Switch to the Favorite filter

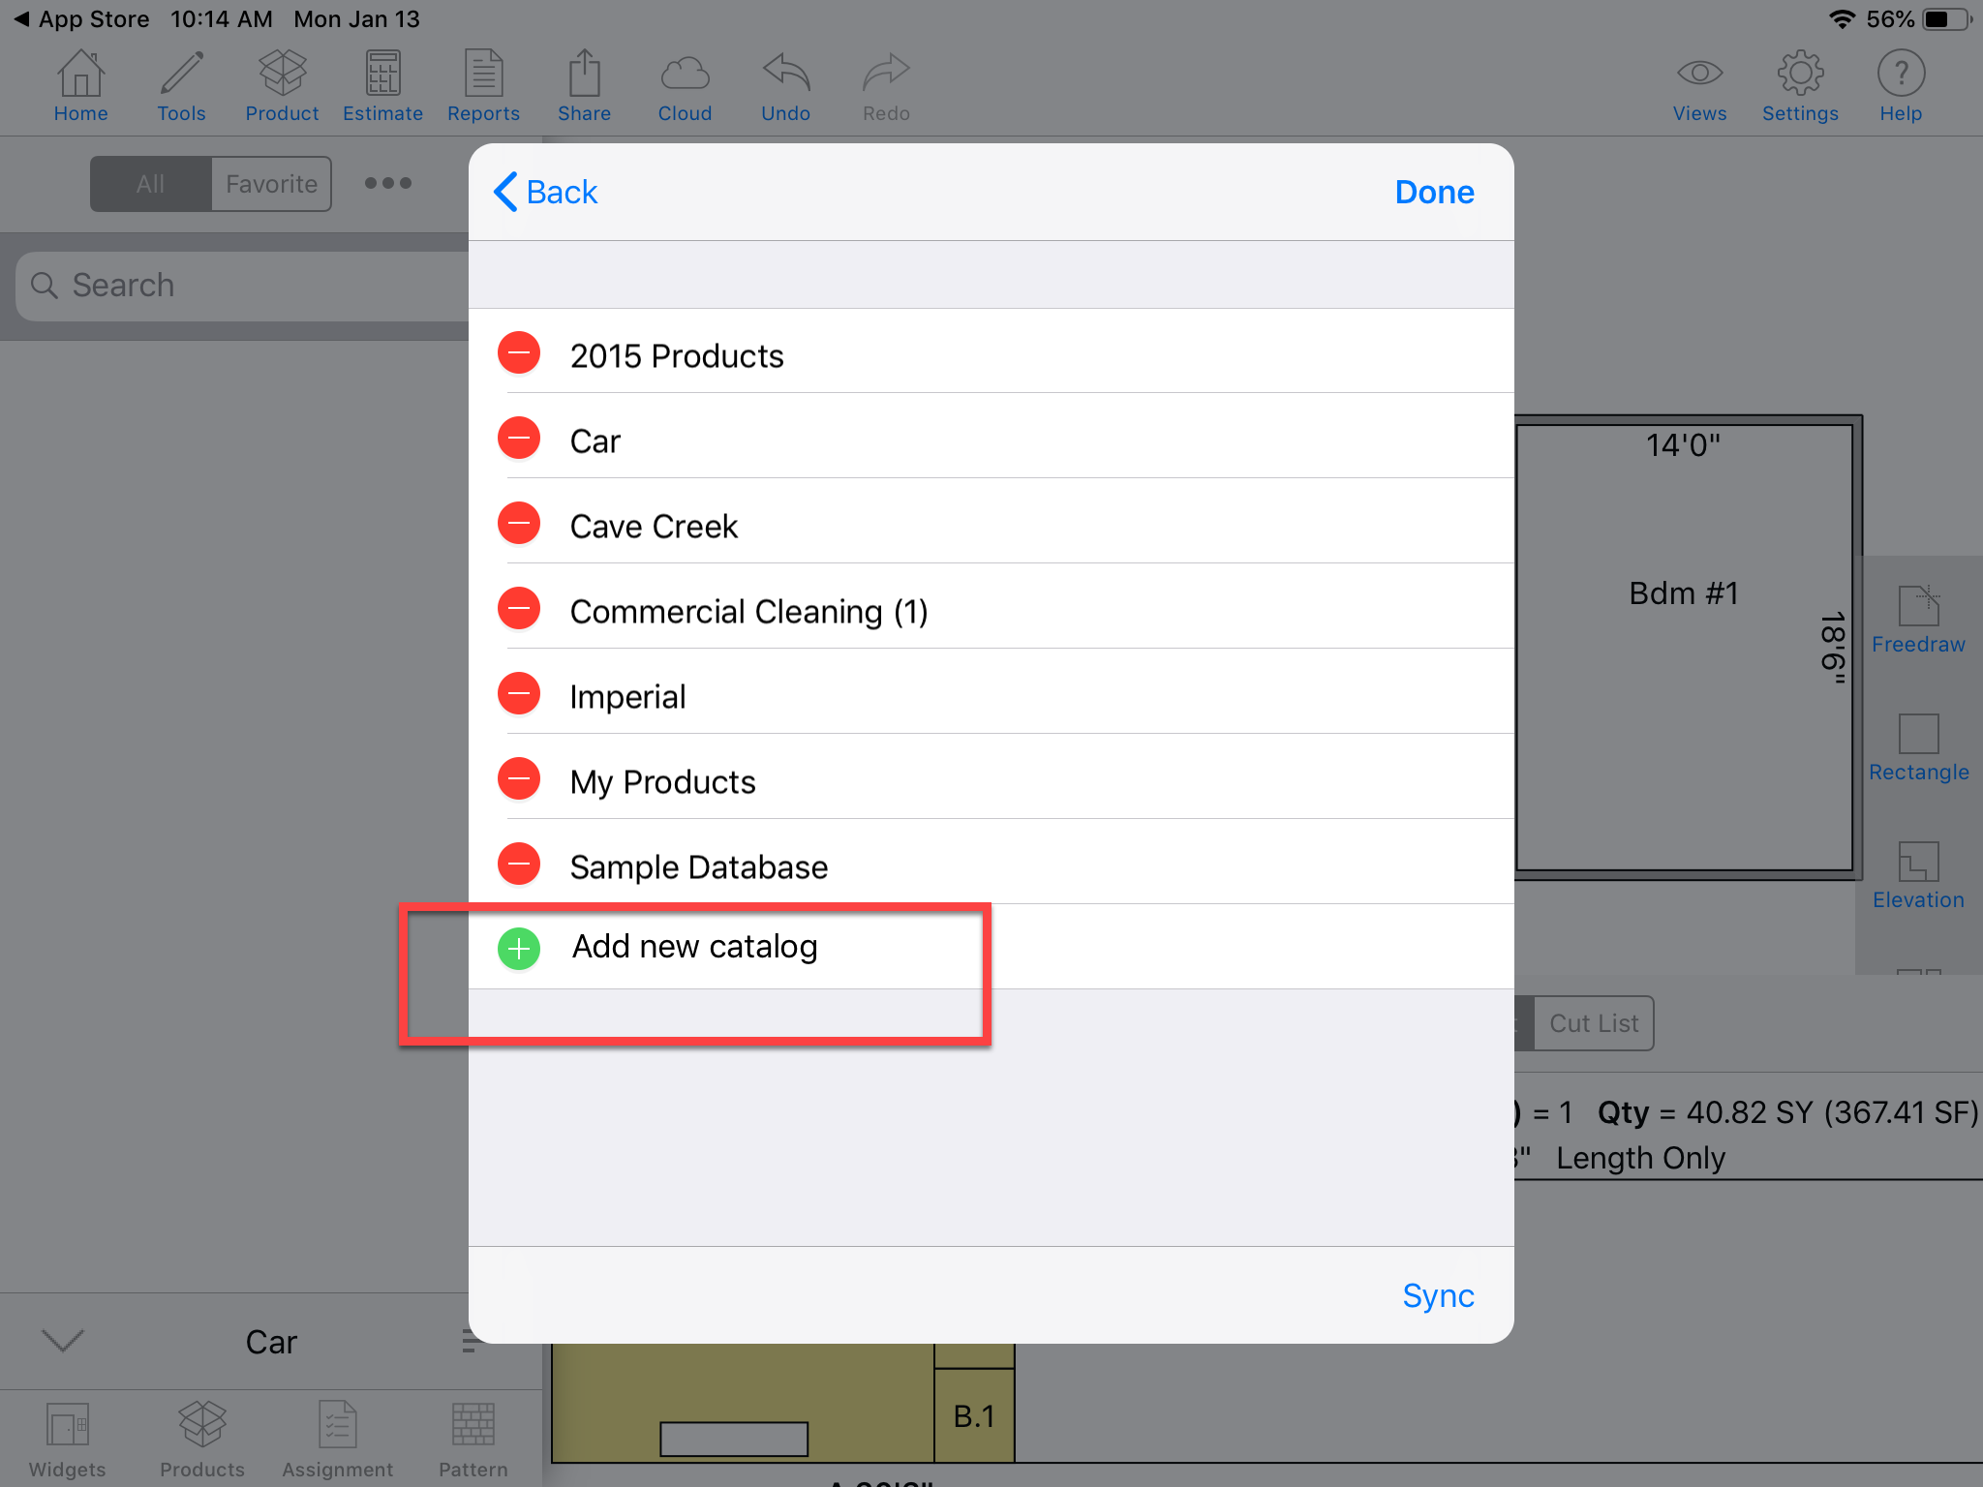(271, 184)
